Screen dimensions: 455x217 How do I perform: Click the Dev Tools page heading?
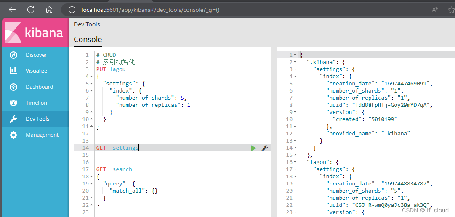(x=87, y=24)
